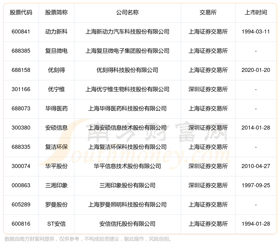The image size is (280, 248).
Task: Click company 三湘印象股份有限公司
Action: click(127, 185)
